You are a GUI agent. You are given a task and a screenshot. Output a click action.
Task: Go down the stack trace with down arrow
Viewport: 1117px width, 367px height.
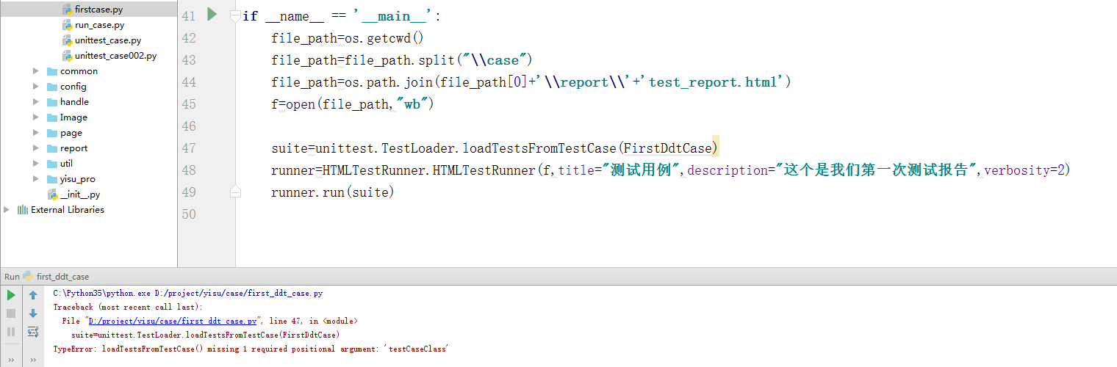click(x=33, y=313)
